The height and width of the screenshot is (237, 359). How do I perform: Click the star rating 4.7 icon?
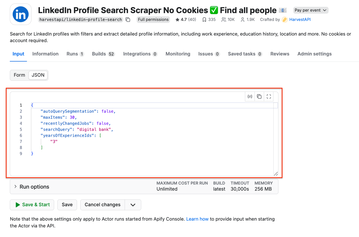(177, 20)
